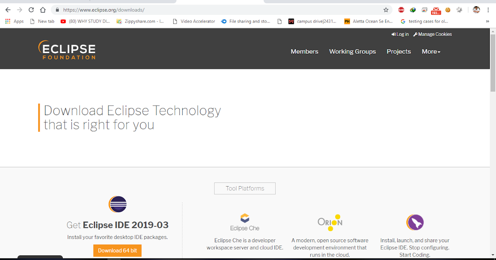496x260 pixels.
Task: Expand the hidden bookmarks overflow chevron
Action: pyautogui.click(x=488, y=21)
